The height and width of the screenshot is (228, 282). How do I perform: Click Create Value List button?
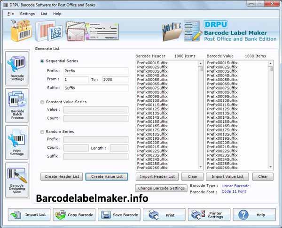coord(107,177)
